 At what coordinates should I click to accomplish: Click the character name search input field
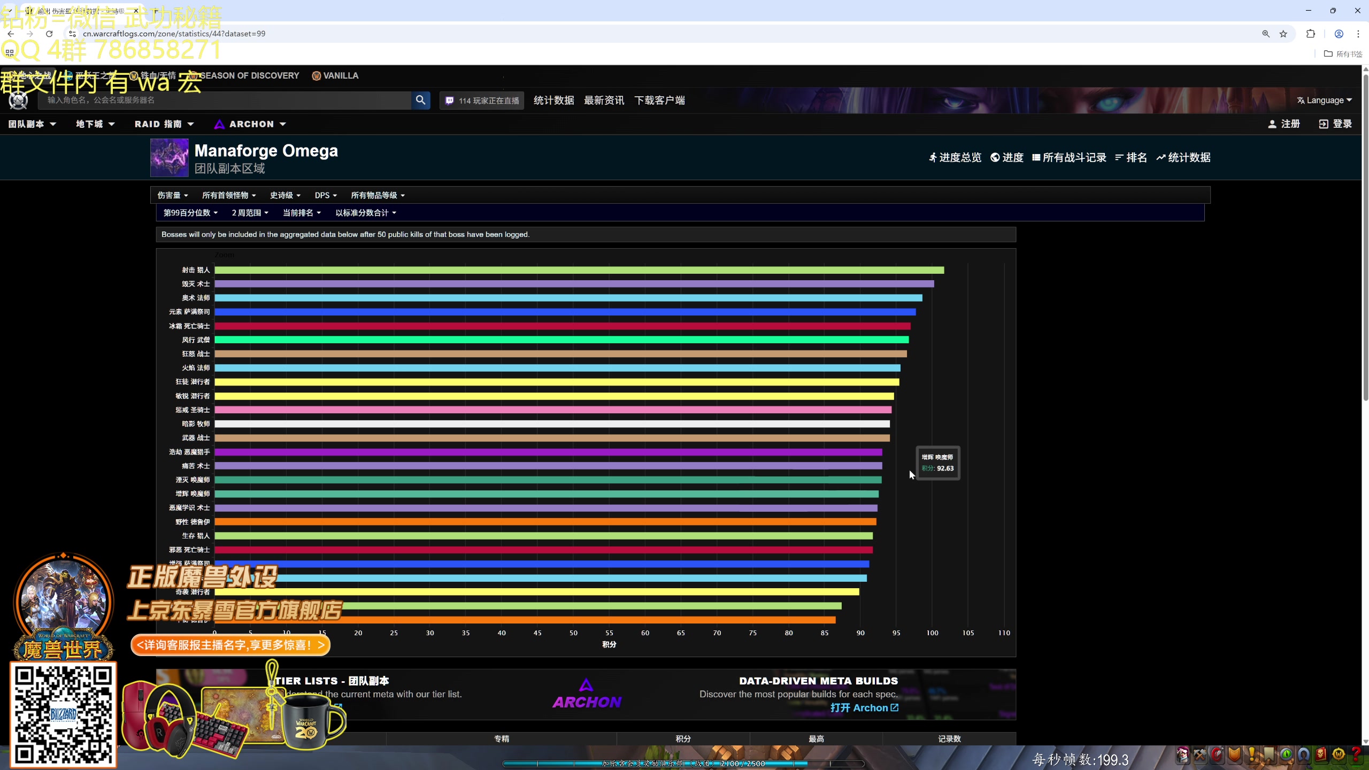225,100
